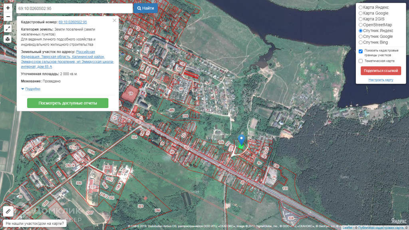Click Поделиться ссылкой button
Viewport: 409px width, 230px height.
pyautogui.click(x=381, y=71)
